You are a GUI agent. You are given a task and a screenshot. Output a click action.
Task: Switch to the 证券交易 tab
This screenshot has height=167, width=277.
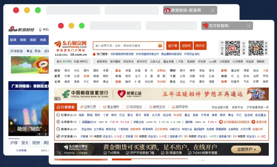coord(88,107)
